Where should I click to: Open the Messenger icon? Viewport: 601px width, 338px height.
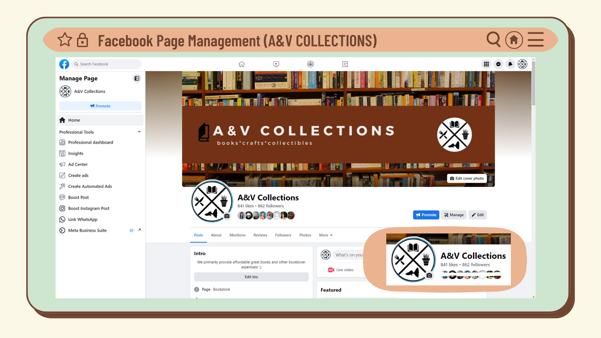click(x=498, y=64)
